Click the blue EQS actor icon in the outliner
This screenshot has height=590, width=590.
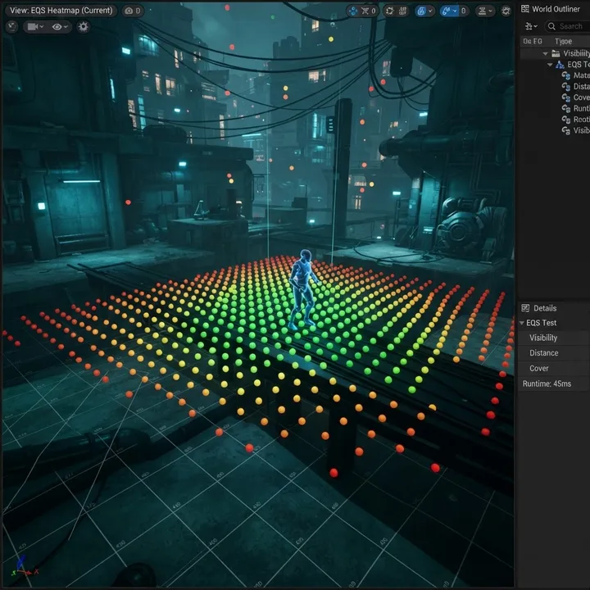point(560,65)
